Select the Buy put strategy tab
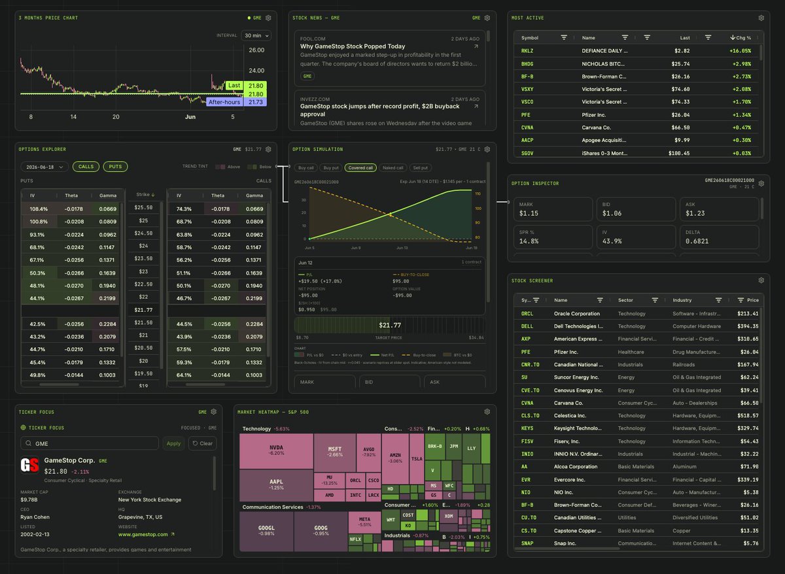The image size is (785, 574). pos(330,168)
